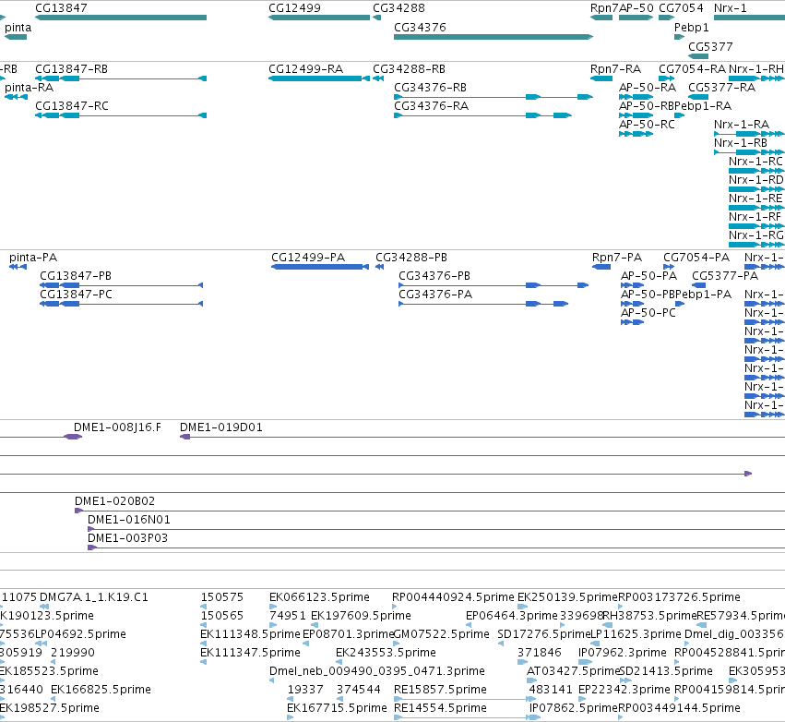Select the CG13847-PC protein label

tap(76, 295)
